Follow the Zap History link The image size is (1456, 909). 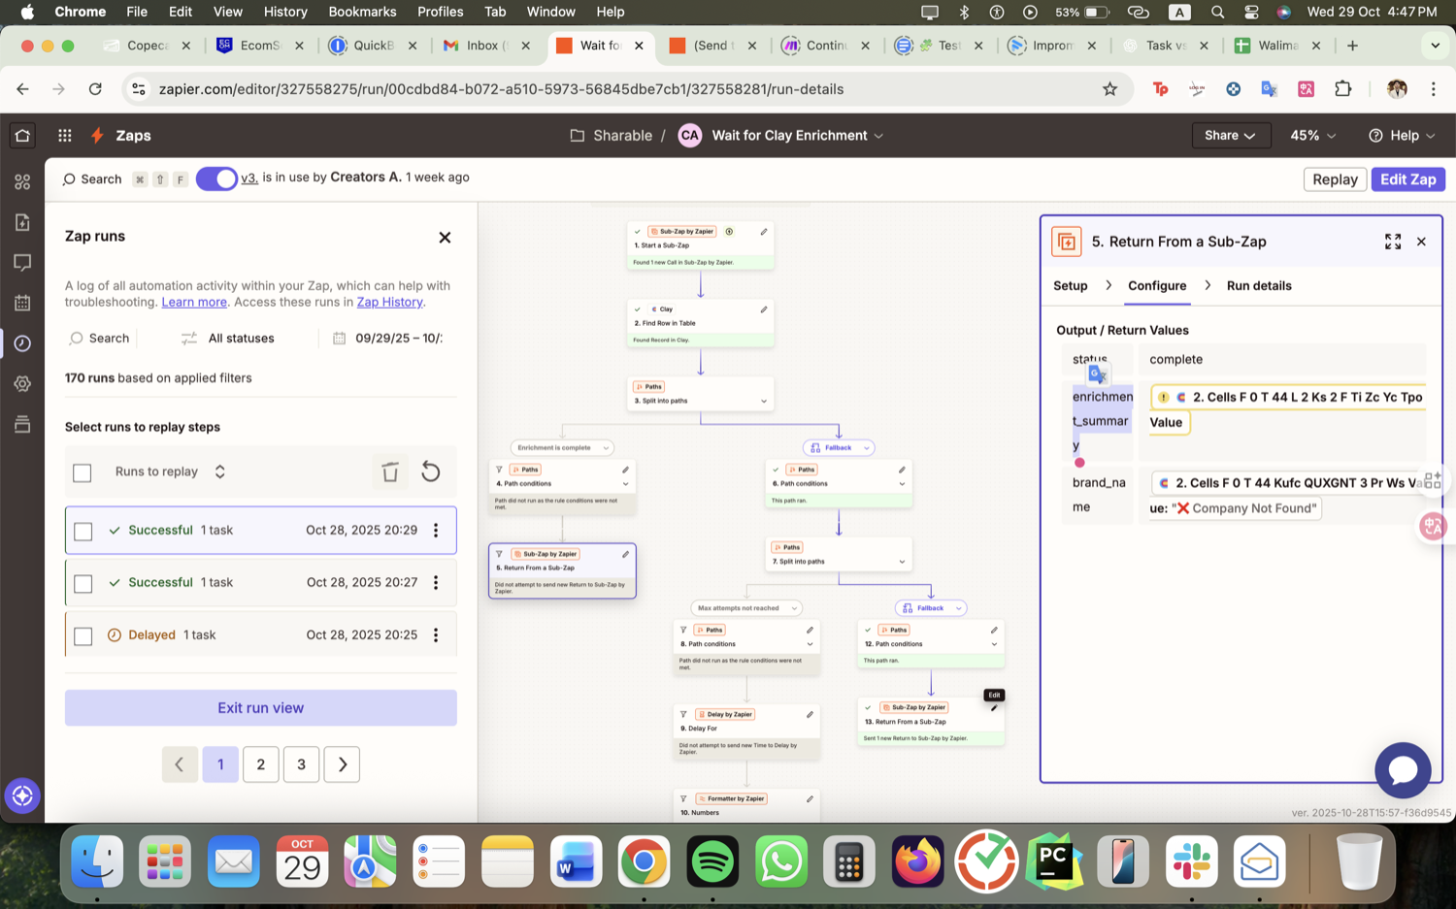point(389,303)
